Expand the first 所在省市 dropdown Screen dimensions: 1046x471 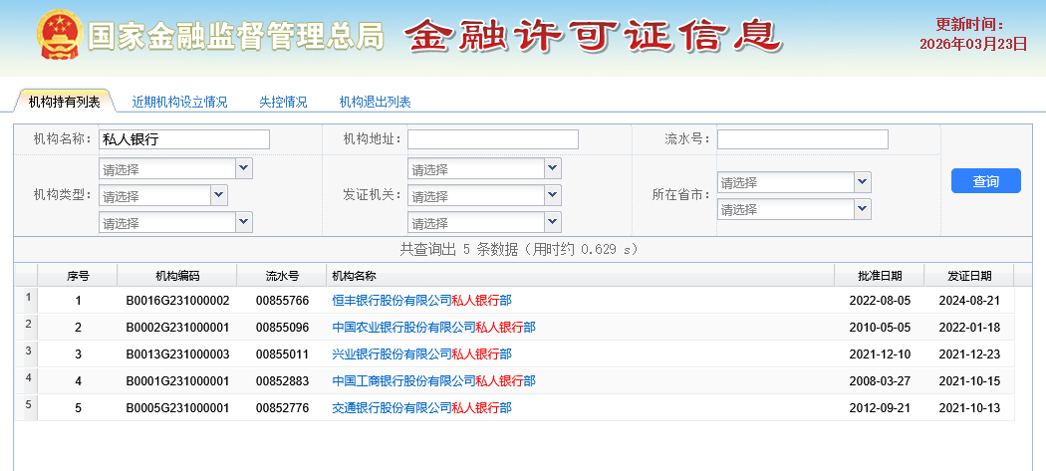(x=863, y=182)
